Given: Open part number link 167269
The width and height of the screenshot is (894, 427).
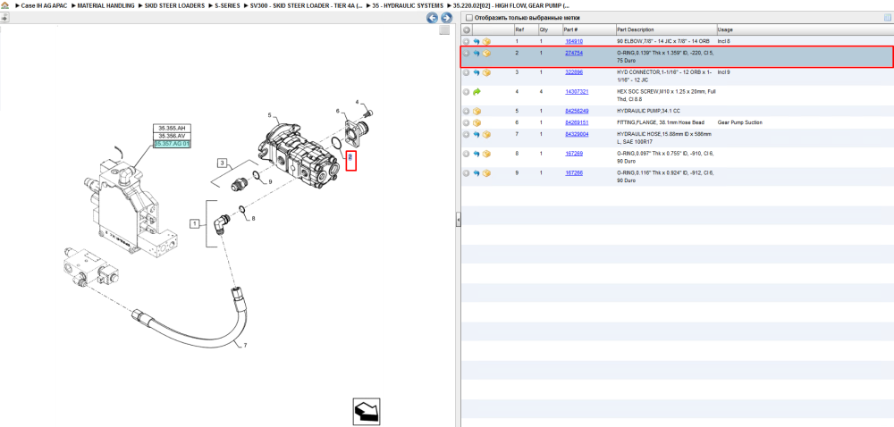Looking at the screenshot, I should point(574,153).
